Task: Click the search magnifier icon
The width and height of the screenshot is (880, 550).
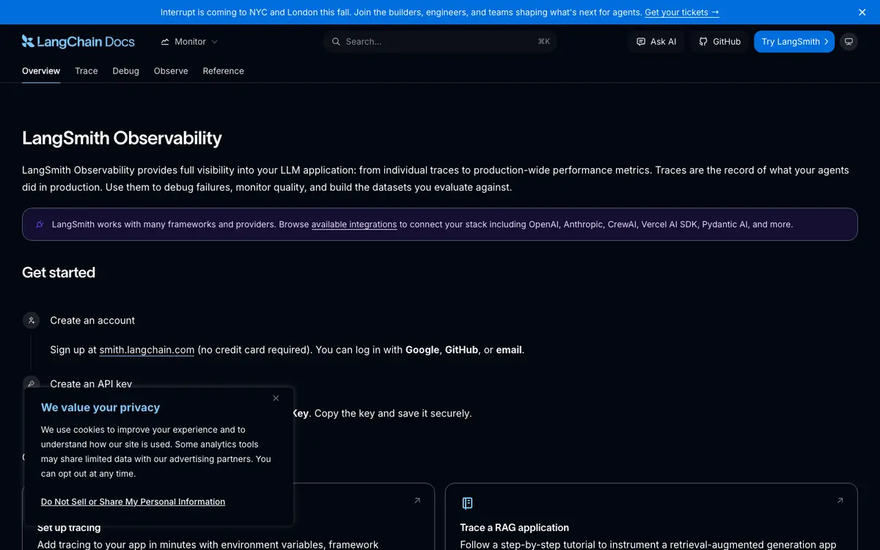Action: (337, 42)
